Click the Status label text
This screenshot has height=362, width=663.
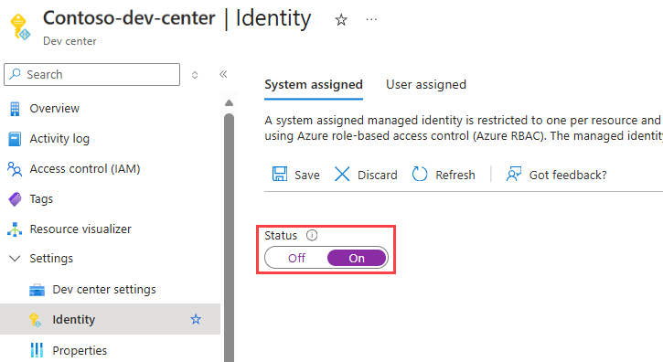281,235
